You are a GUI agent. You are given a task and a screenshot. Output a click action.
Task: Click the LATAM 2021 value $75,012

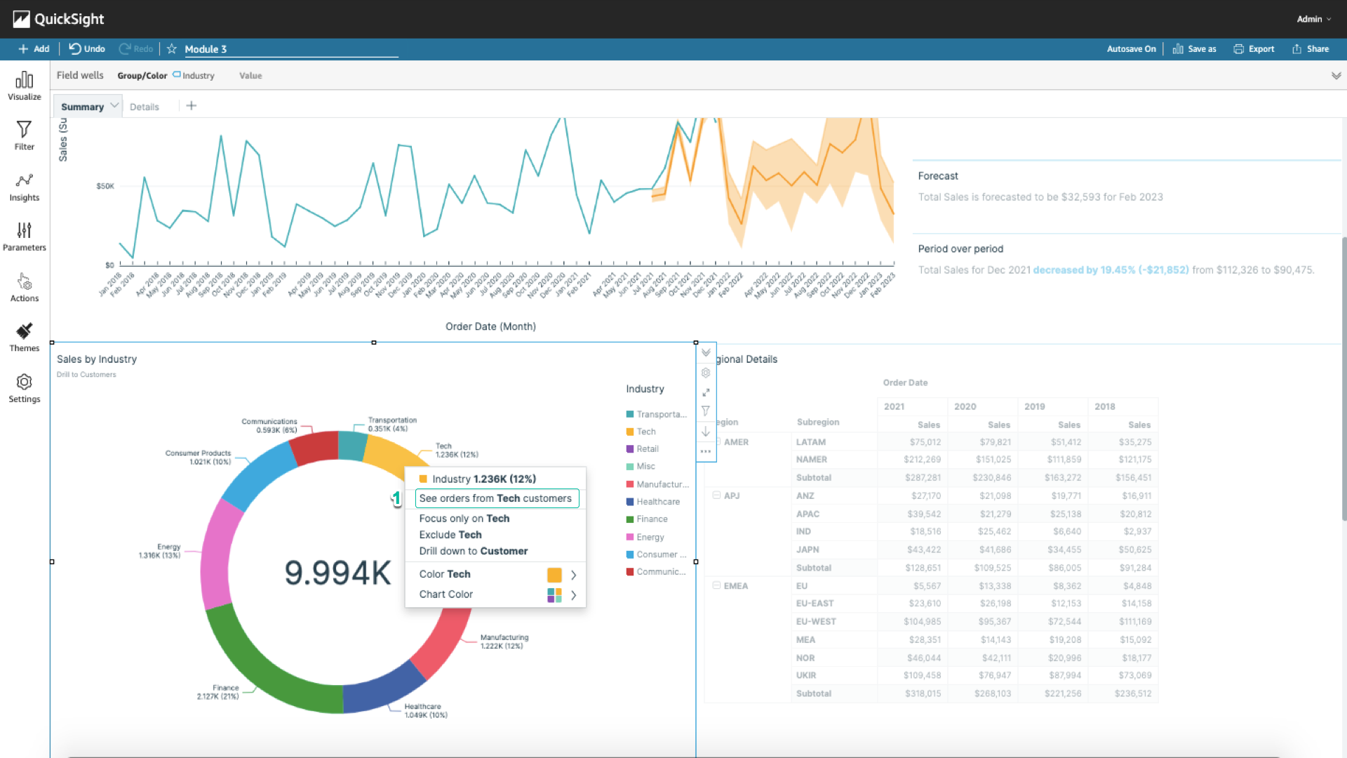pos(925,442)
